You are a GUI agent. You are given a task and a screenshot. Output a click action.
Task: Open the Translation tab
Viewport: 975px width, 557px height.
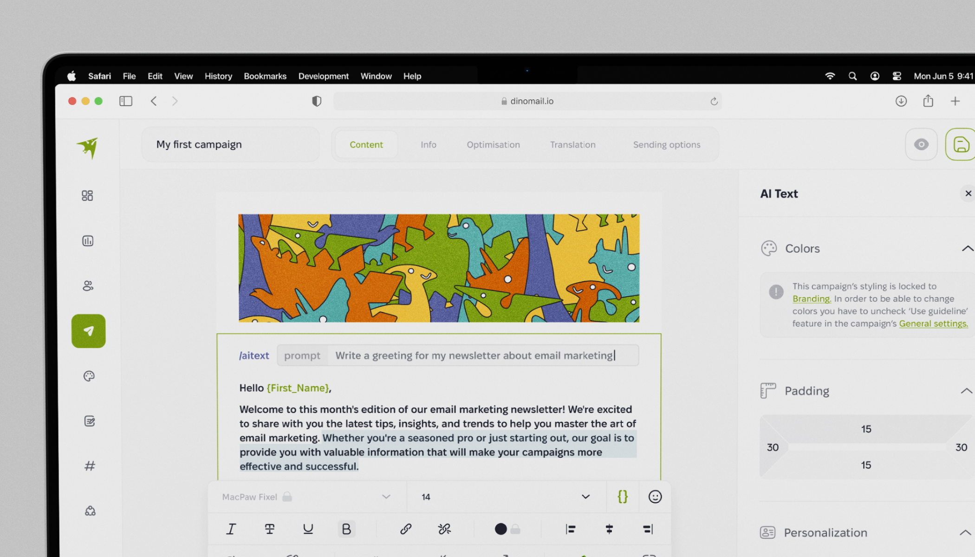coord(572,144)
